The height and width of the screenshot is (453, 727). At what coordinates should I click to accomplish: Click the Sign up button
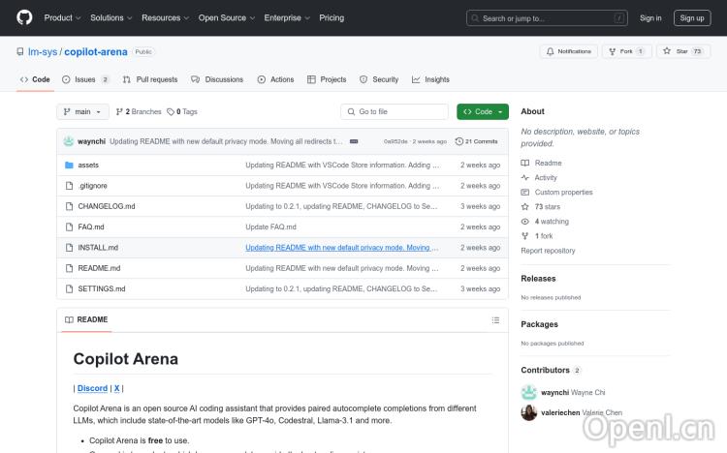click(692, 17)
